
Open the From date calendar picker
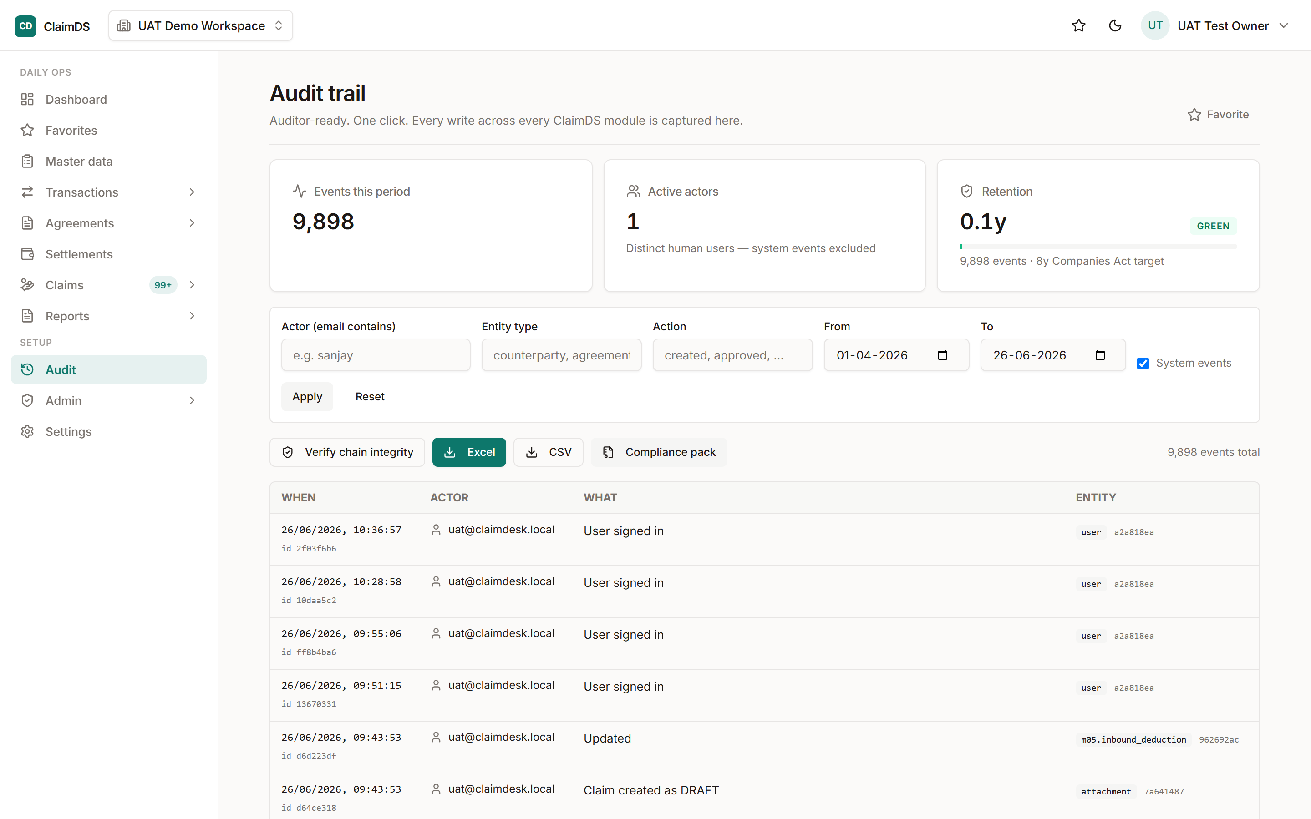point(943,355)
